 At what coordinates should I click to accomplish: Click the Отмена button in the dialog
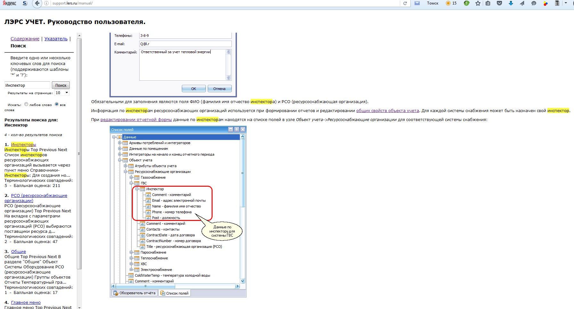[x=220, y=89]
